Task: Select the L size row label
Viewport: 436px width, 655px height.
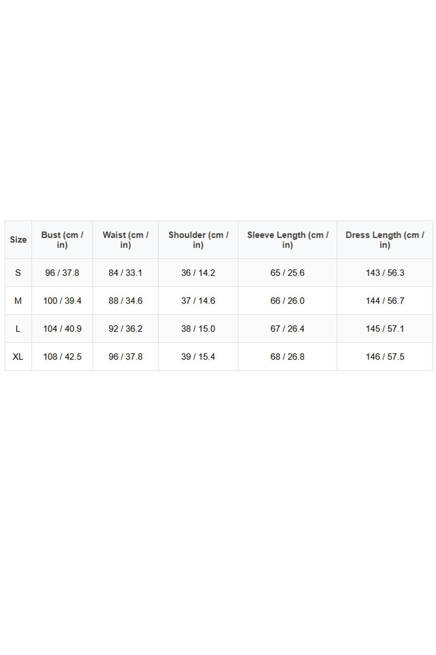Action: [18, 329]
